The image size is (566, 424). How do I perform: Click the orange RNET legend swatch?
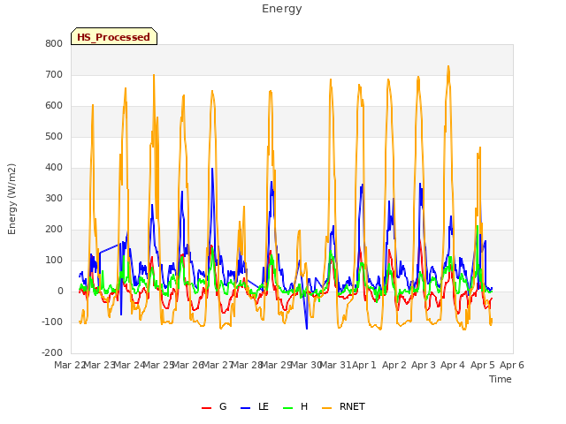tap(326, 408)
